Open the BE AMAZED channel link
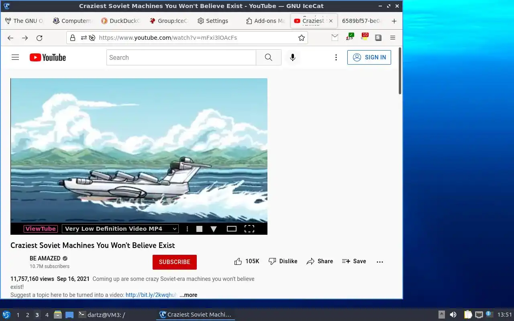 click(x=45, y=258)
